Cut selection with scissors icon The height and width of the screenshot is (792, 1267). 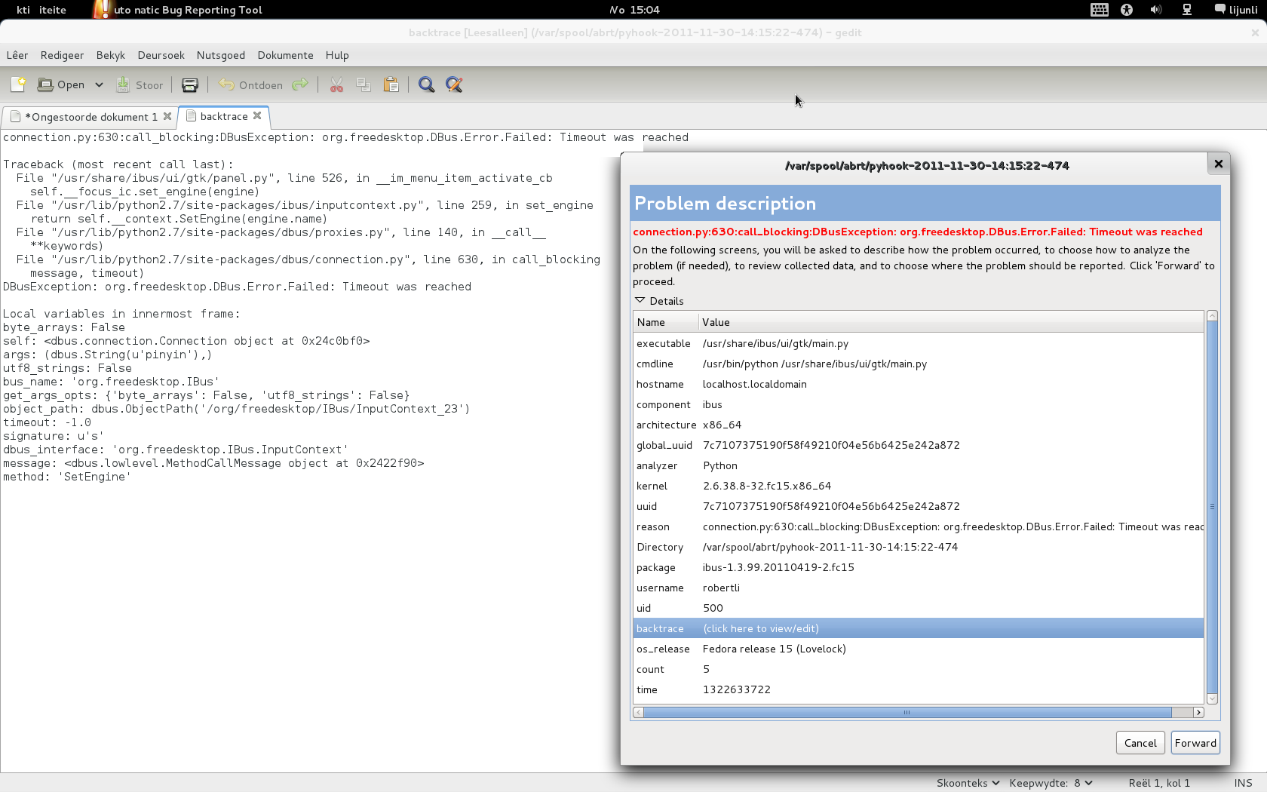tap(336, 84)
